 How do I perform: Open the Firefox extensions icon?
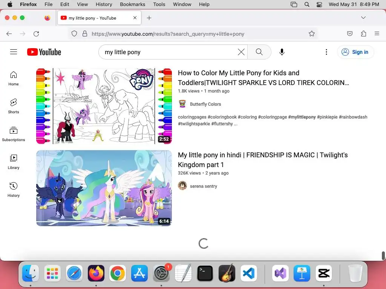point(364,33)
